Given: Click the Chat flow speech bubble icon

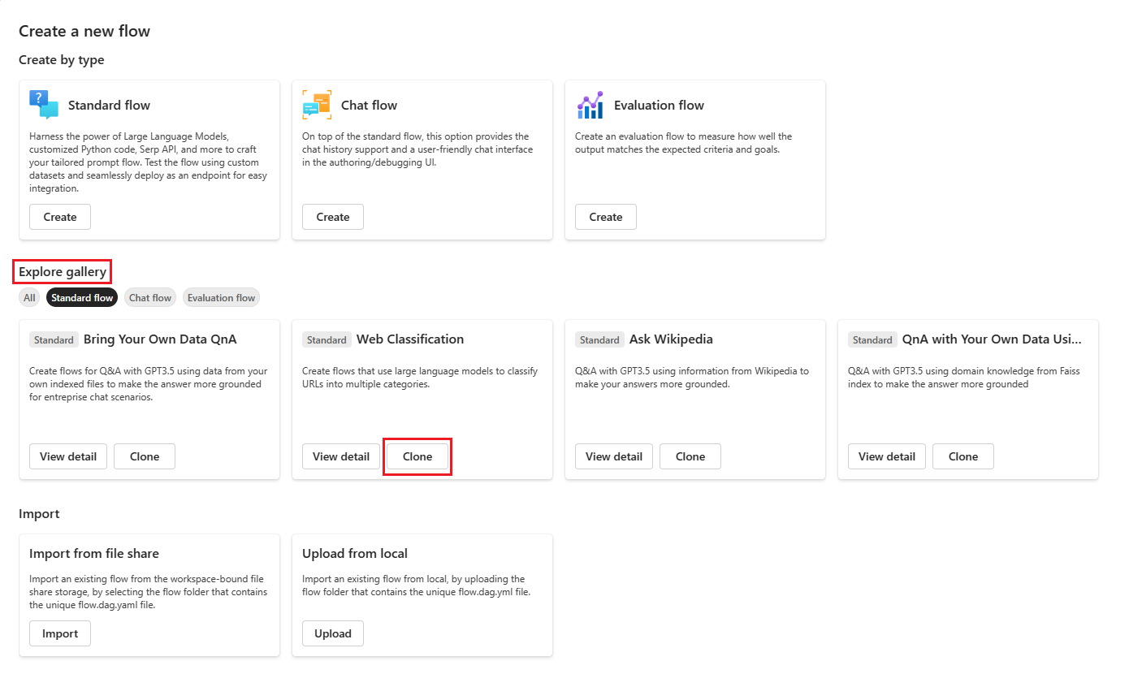Looking at the screenshot, I should tap(317, 105).
